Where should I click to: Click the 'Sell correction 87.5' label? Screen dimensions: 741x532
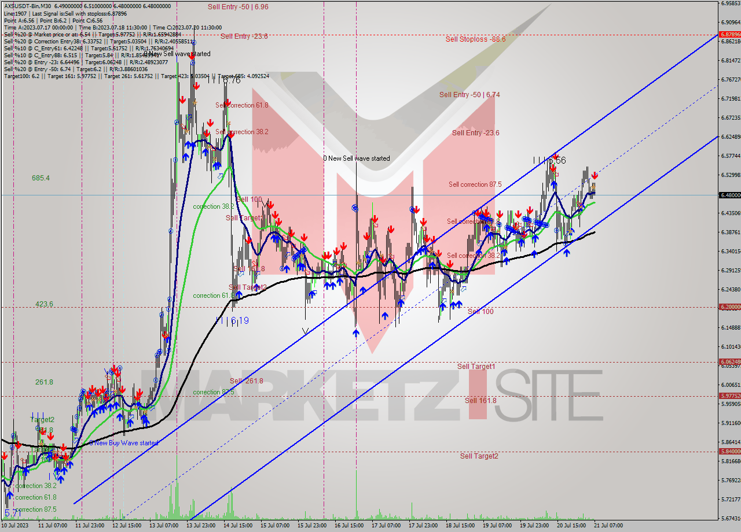475,184
